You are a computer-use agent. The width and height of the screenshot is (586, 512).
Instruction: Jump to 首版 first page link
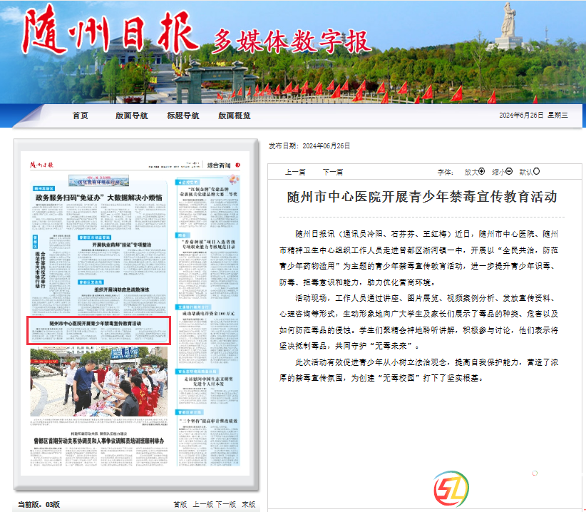pyautogui.click(x=180, y=504)
